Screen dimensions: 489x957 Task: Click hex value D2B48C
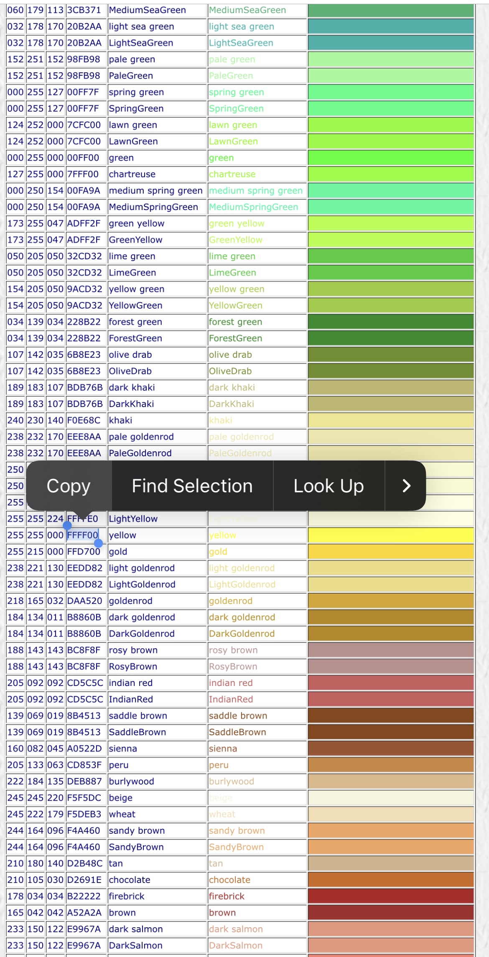point(84,863)
